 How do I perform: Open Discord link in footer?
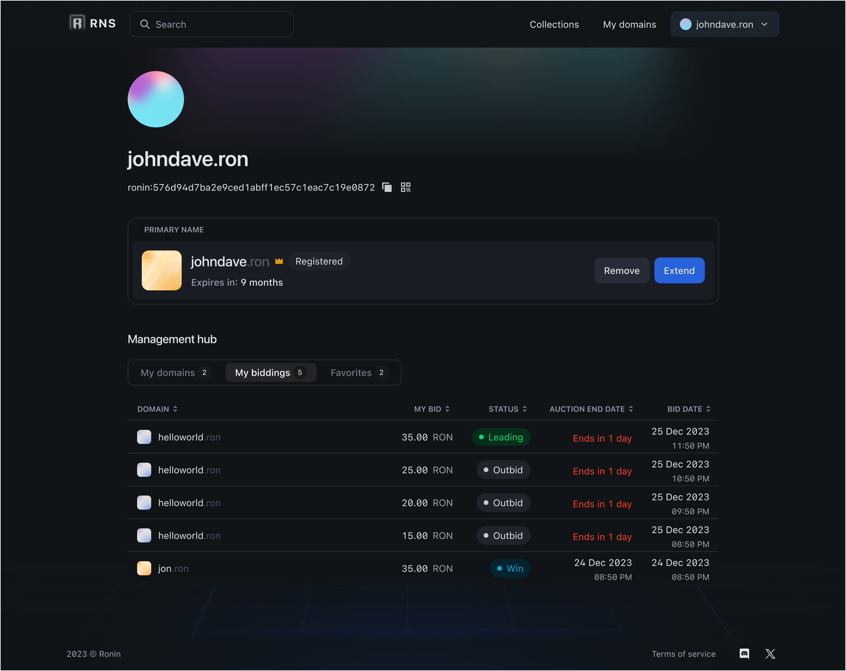click(x=744, y=654)
